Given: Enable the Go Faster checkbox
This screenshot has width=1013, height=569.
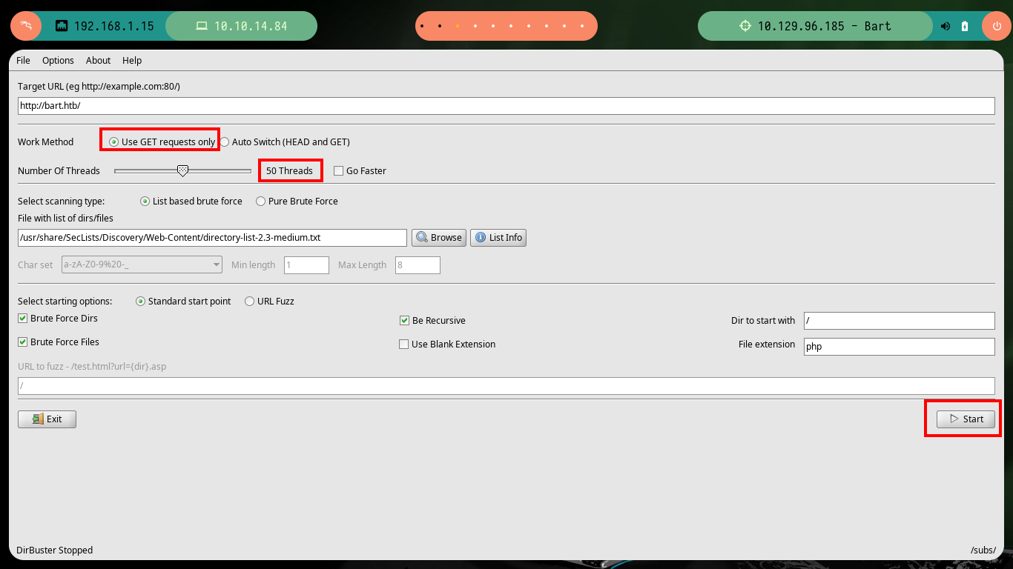Looking at the screenshot, I should click(x=360, y=170).
